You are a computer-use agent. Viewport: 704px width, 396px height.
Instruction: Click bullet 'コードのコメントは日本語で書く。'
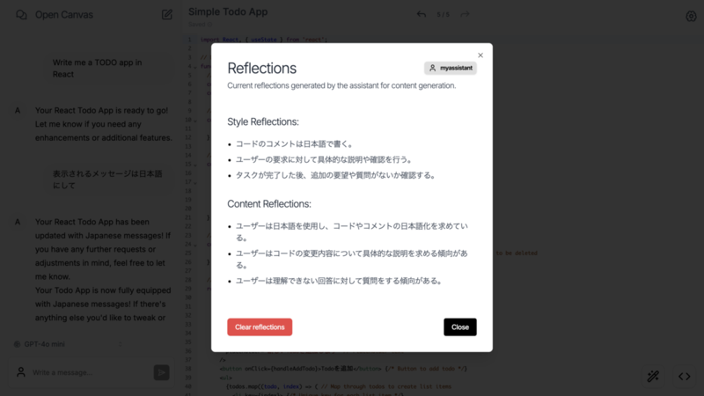pyautogui.click(x=295, y=144)
